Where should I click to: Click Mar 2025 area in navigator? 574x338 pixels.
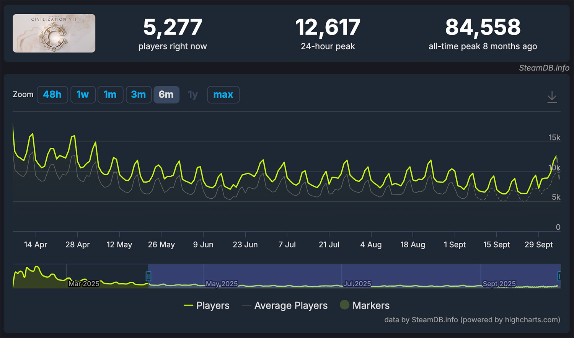pos(83,284)
